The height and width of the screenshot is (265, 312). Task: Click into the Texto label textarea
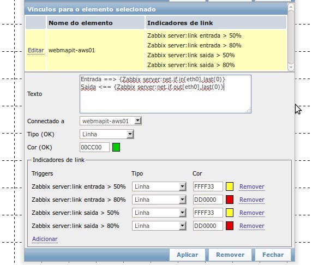[165, 94]
